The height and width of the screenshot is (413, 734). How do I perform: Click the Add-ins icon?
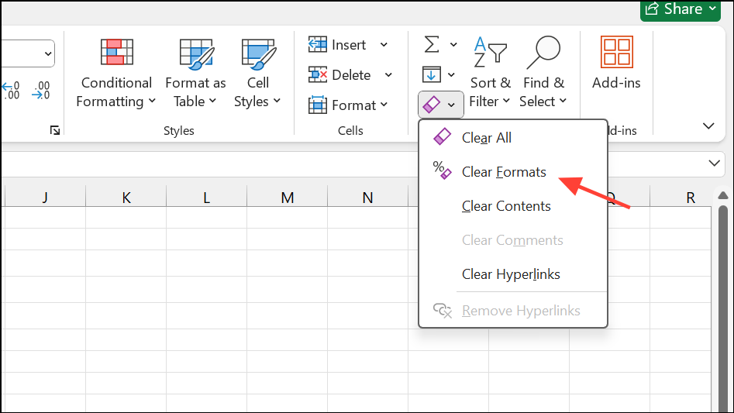click(x=616, y=53)
